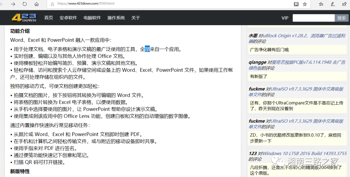Image resolution: width=350 pixels, height=177 pixels.
Task: Click comment starting with ZD，小书的优酷修改版
Action: 296,138
